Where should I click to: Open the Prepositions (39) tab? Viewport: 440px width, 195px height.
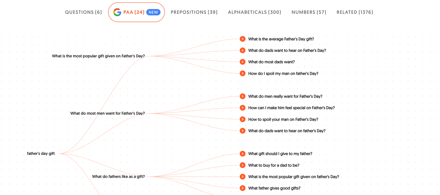(194, 12)
